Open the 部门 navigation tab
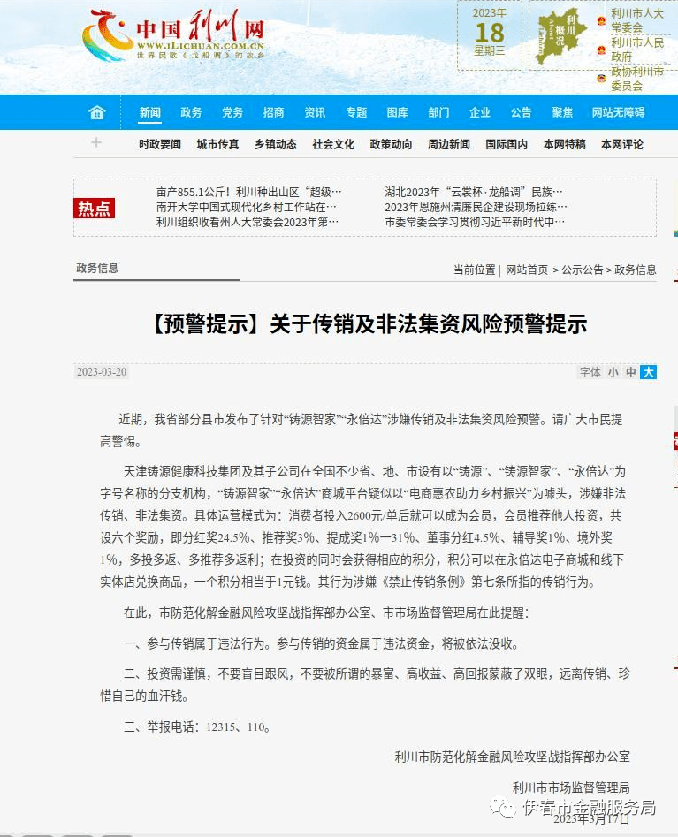 pyautogui.click(x=438, y=112)
